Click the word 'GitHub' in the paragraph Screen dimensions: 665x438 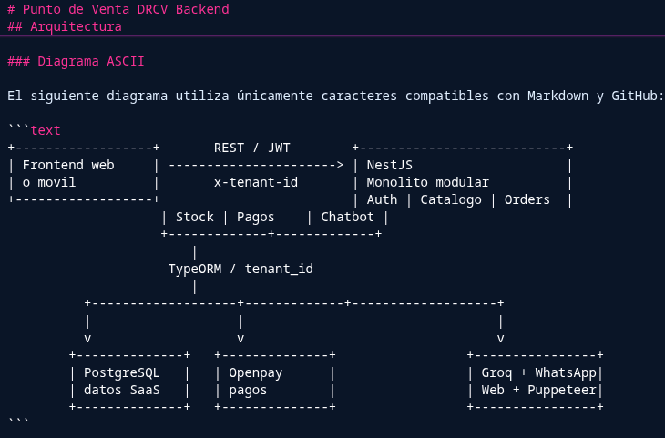pos(634,96)
